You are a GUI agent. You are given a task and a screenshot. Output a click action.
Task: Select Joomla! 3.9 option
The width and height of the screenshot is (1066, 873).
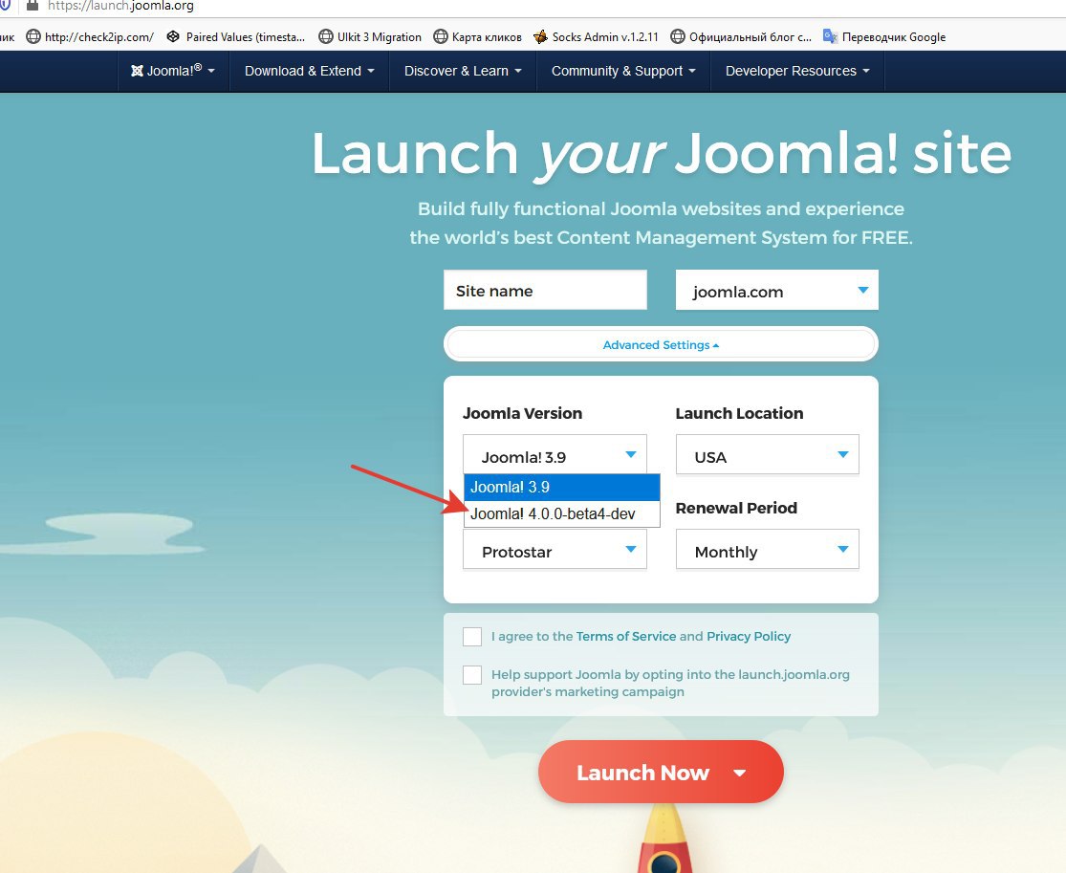click(561, 488)
